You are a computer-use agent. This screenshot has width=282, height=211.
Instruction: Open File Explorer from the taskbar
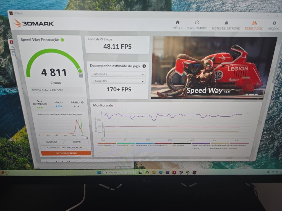[x=154, y=172]
